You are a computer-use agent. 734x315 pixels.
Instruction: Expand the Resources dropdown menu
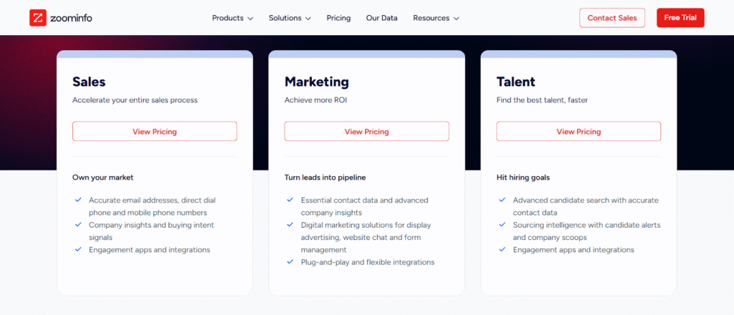tap(436, 18)
